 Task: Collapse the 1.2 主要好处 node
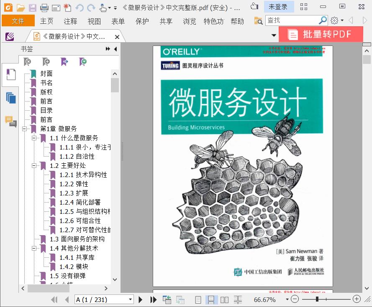34,166
